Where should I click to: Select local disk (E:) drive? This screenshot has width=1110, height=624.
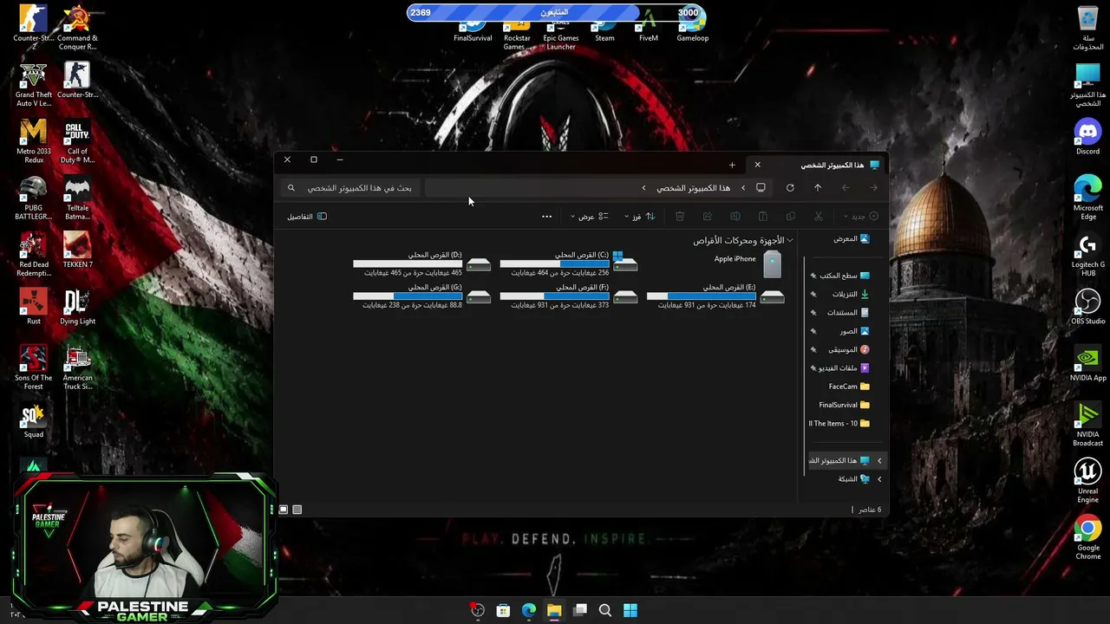point(716,296)
